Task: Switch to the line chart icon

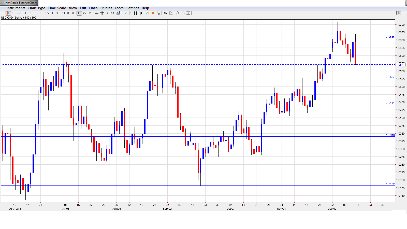Action: 19,13
